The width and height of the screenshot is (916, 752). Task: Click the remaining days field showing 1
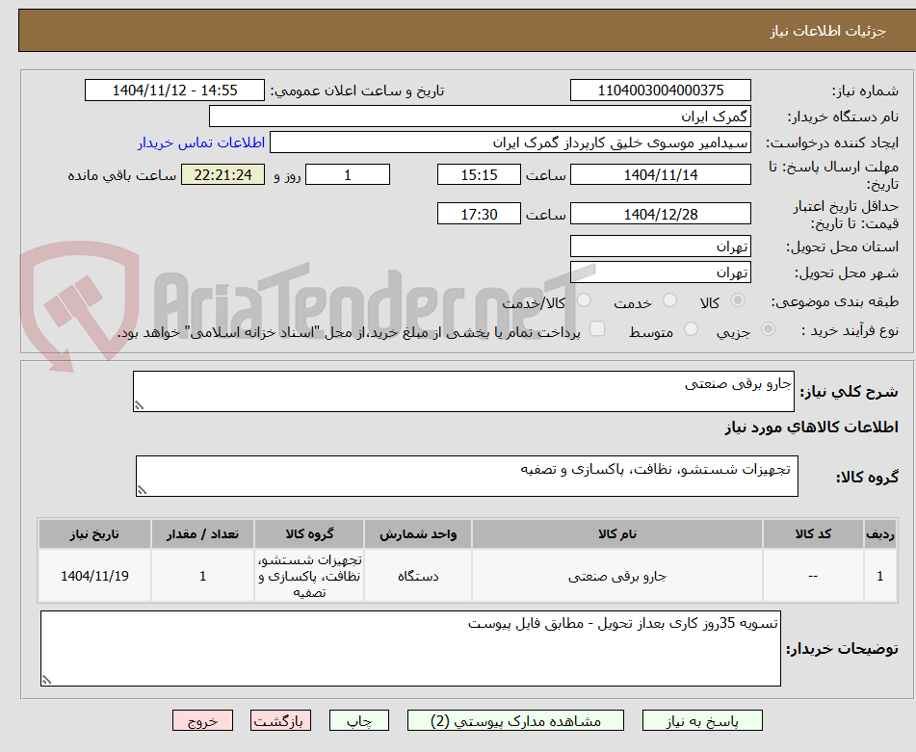(348, 174)
